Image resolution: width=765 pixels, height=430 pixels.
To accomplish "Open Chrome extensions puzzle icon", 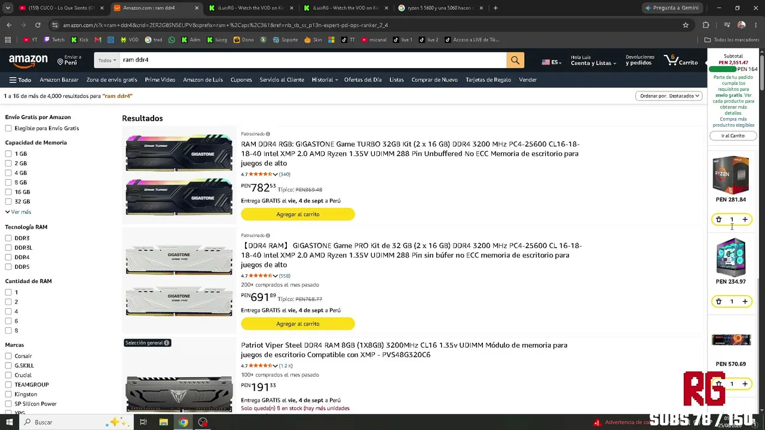I will pyautogui.click(x=706, y=25).
